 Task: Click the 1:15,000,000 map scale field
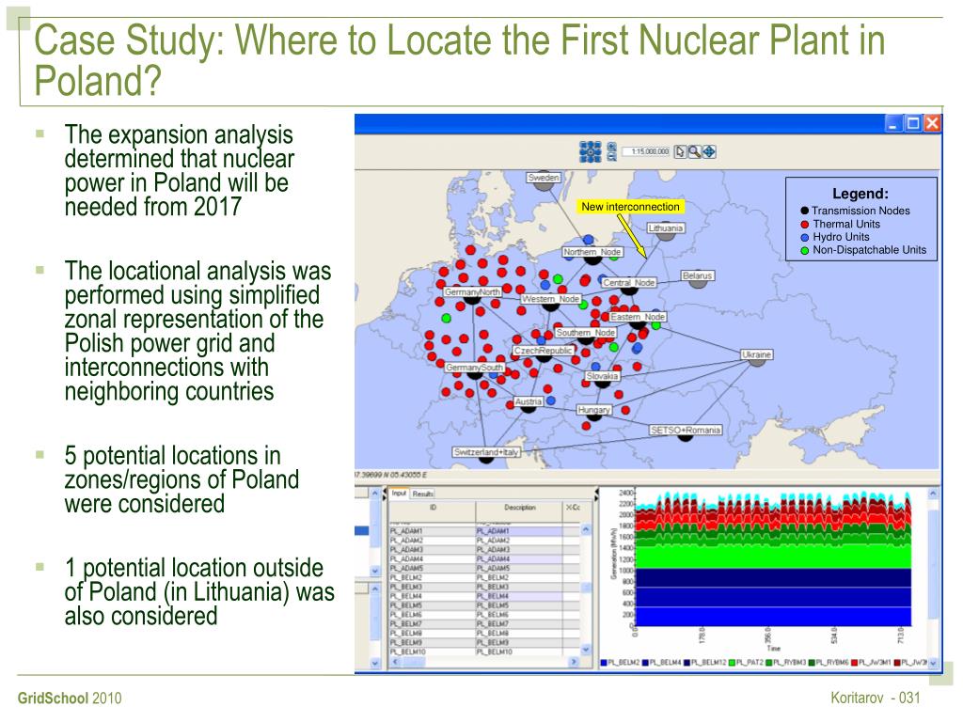tap(647, 151)
